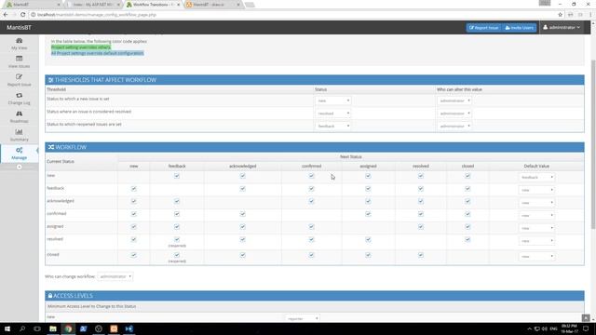
Task: Uncheck resolved to closed transition checkbox
Action: [467, 239]
